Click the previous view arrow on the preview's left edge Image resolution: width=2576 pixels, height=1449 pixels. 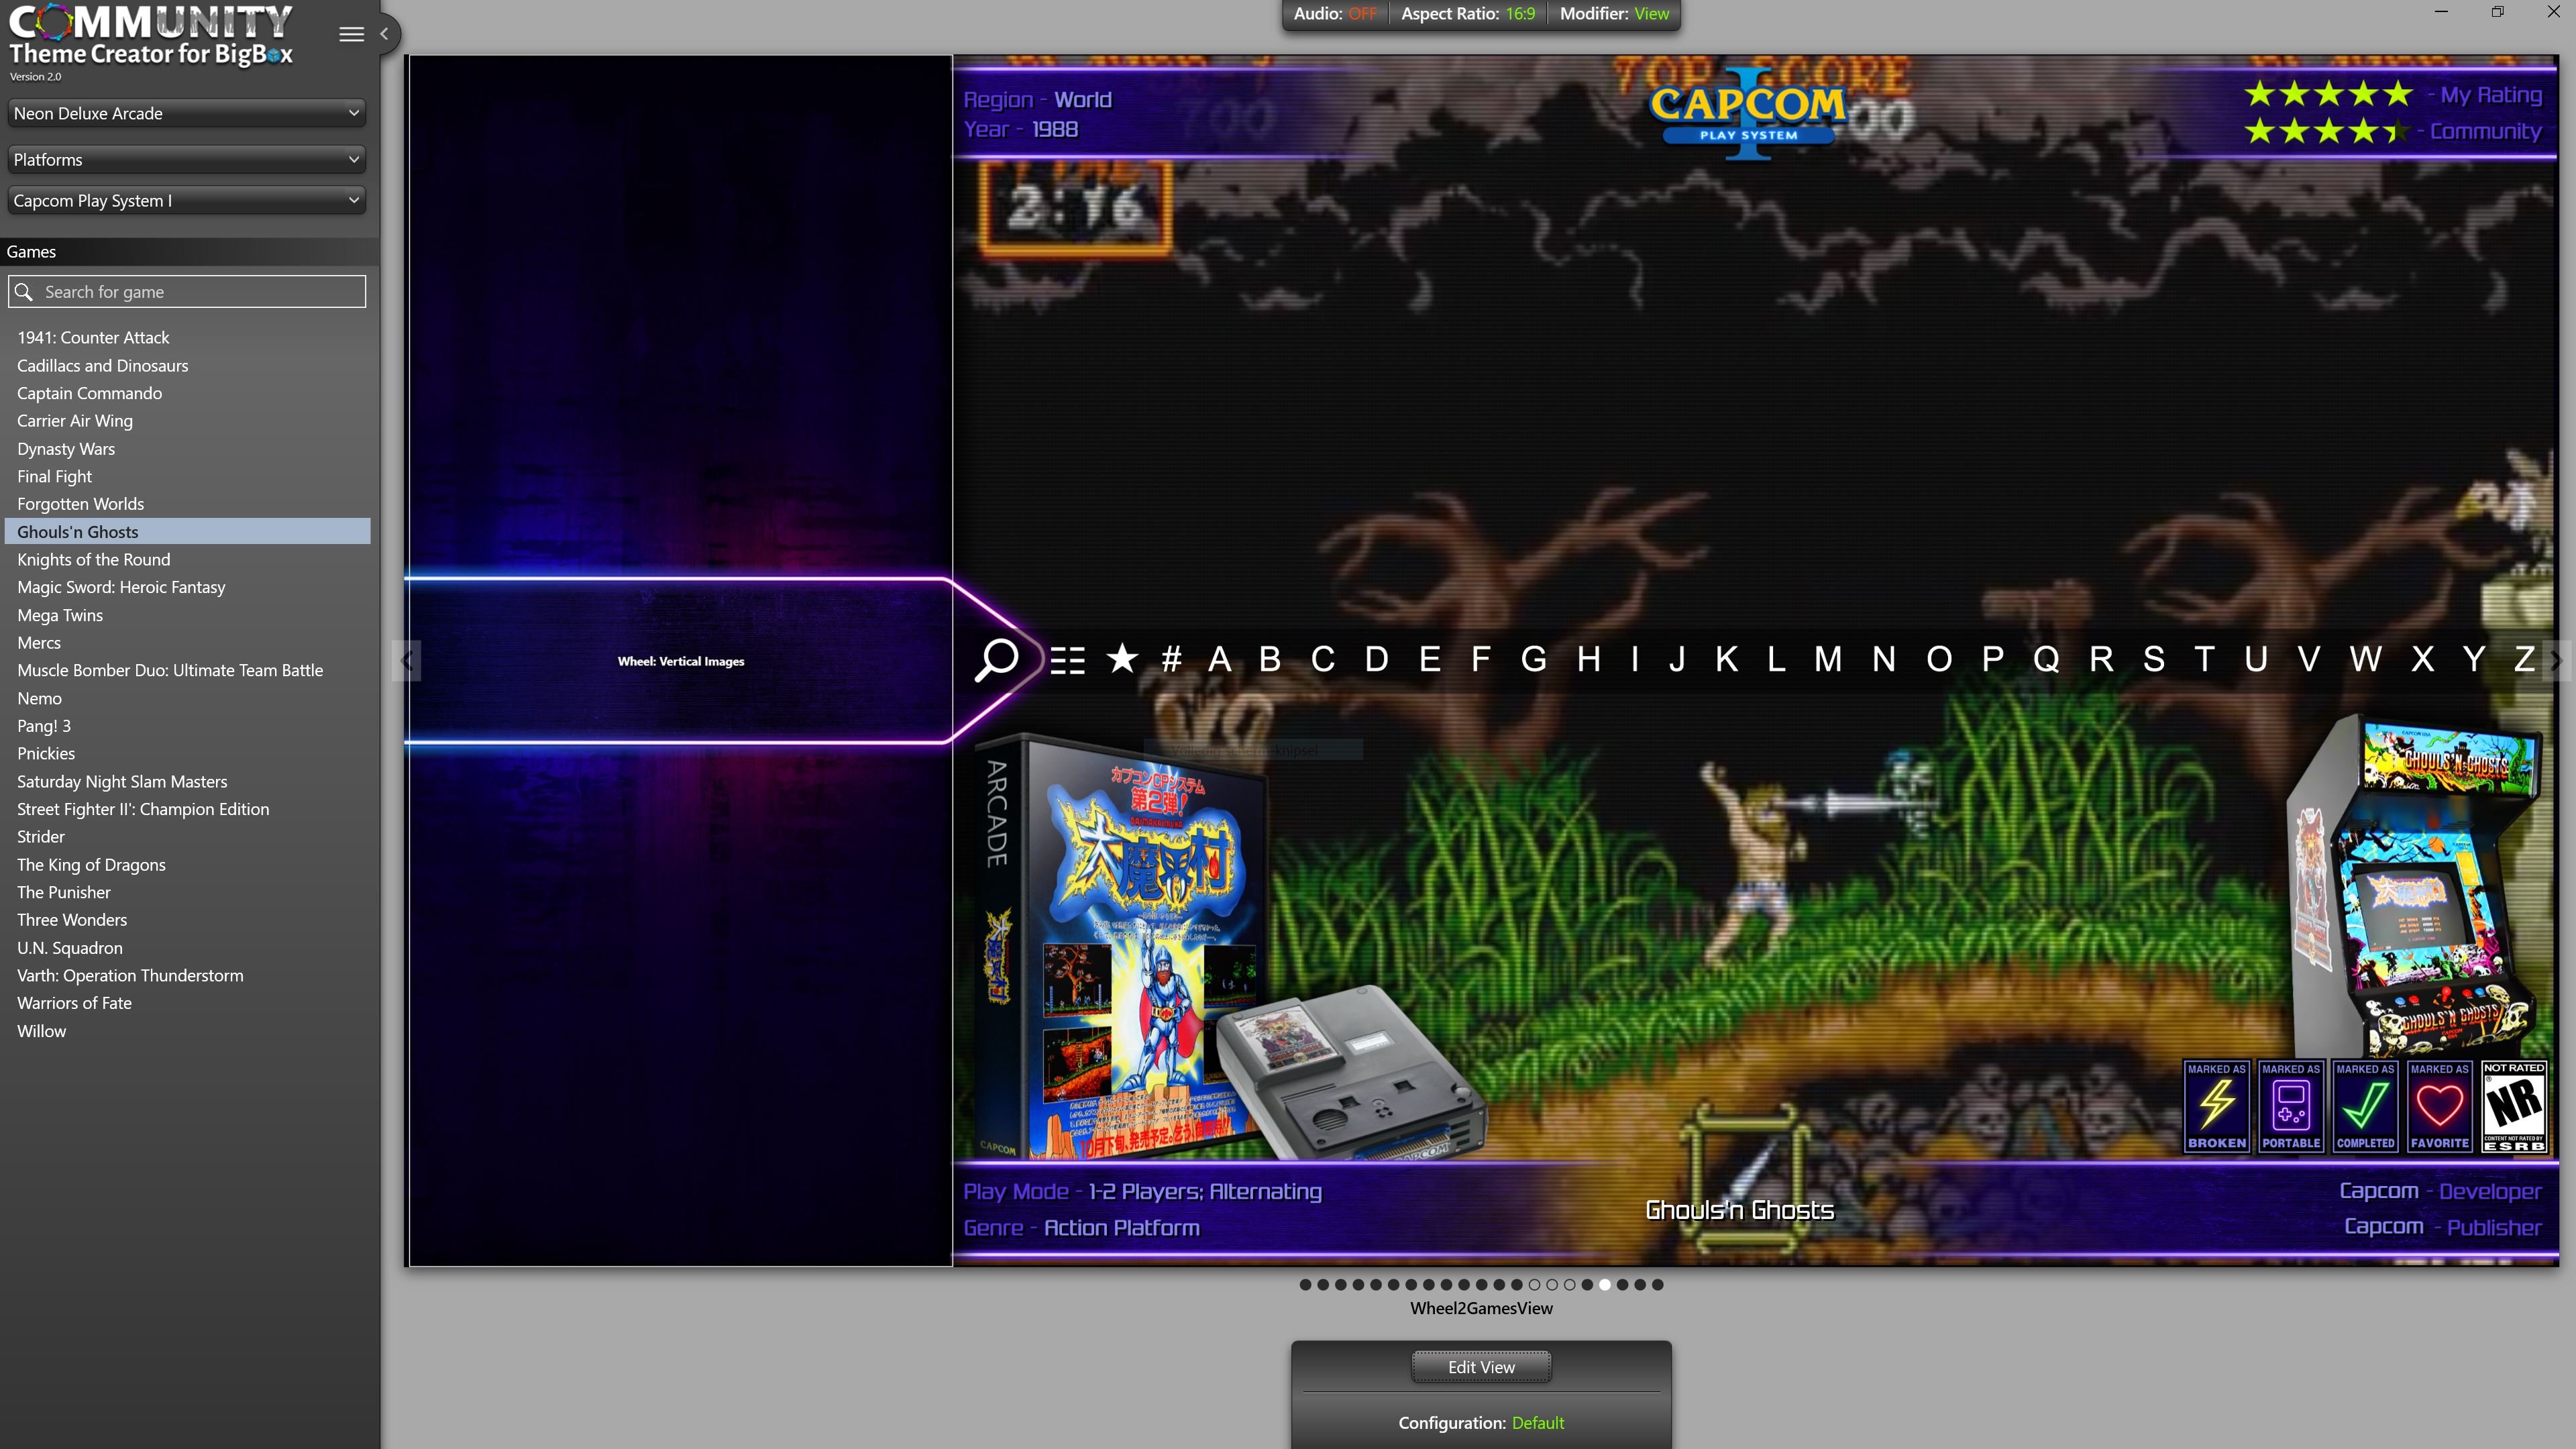click(407, 660)
